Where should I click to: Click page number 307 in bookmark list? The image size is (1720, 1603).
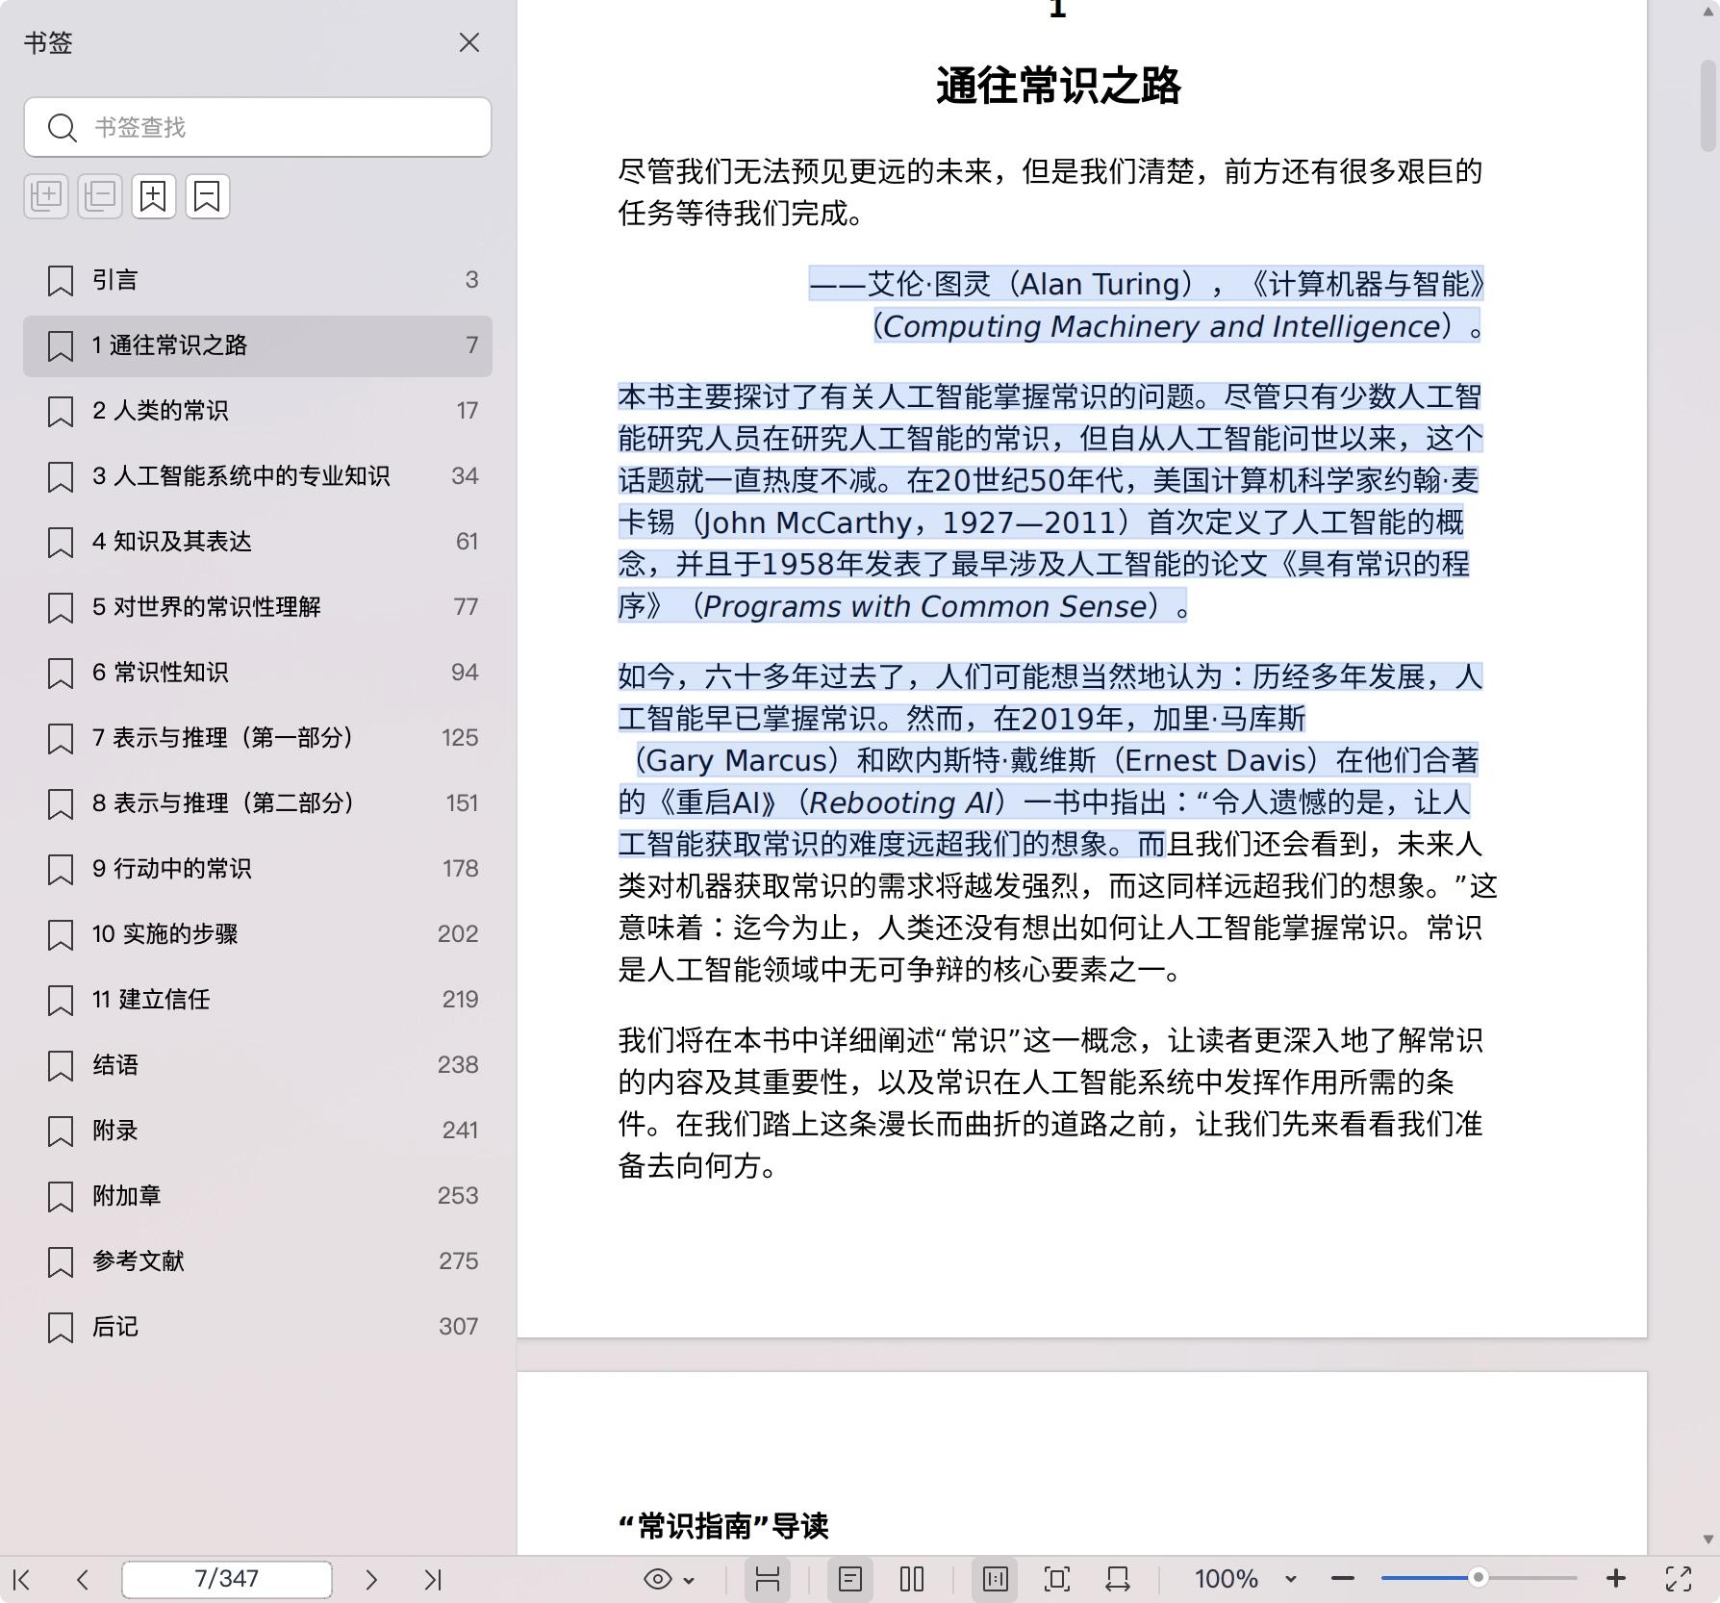(458, 1327)
